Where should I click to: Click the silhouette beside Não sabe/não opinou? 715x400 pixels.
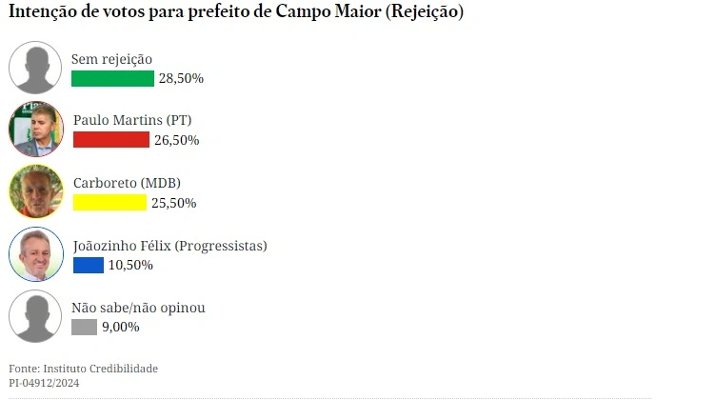(35, 316)
